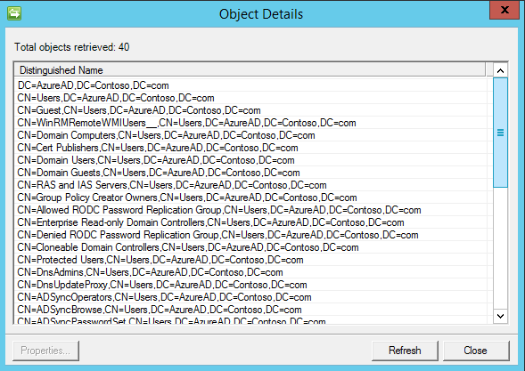The height and width of the screenshot is (371, 525).
Task: Click the scroll up arrow
Action: pyautogui.click(x=501, y=70)
